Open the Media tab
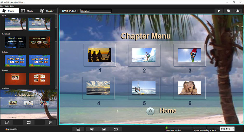 coord(27,11)
